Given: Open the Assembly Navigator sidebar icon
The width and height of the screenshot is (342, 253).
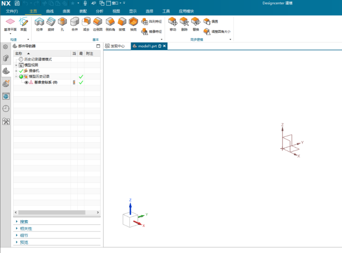Looking at the screenshot, I should [6, 58].
